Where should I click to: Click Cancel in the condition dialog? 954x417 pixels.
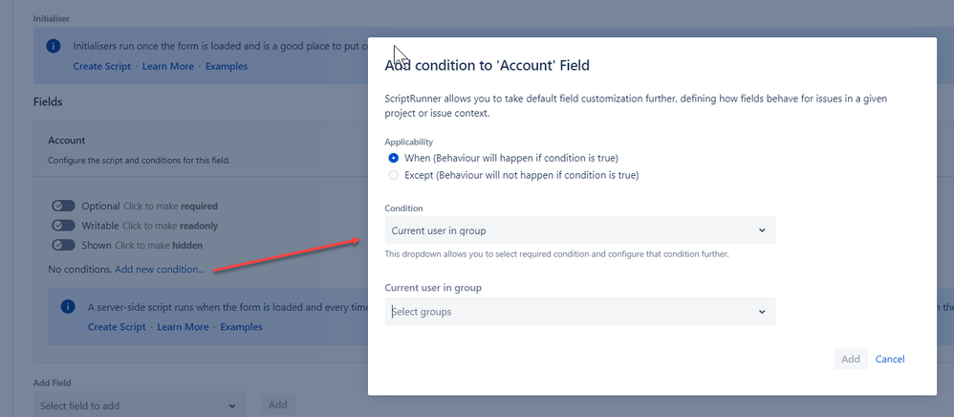point(890,360)
